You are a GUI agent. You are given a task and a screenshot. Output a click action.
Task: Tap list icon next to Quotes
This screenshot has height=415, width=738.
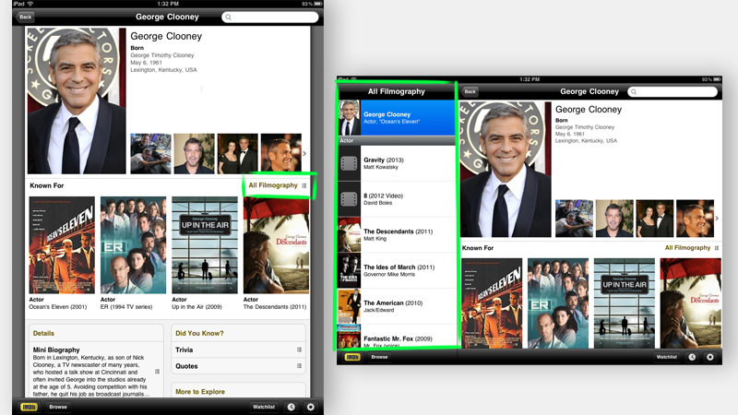tap(299, 366)
